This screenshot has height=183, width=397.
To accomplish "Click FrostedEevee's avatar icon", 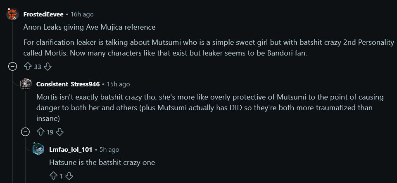I will point(13,14).
